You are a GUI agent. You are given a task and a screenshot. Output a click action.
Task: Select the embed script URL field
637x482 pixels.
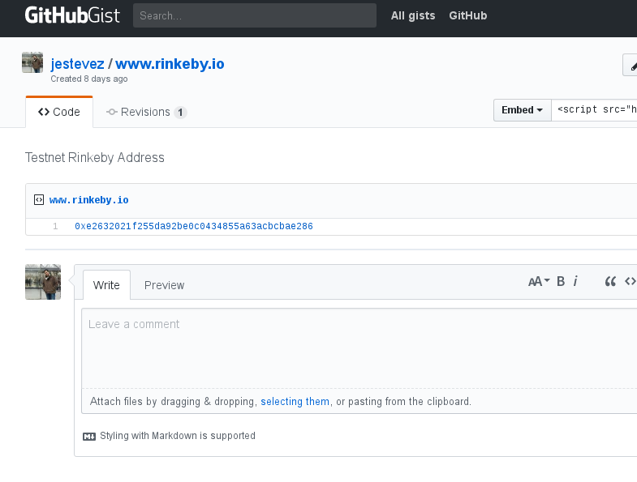[x=594, y=110]
